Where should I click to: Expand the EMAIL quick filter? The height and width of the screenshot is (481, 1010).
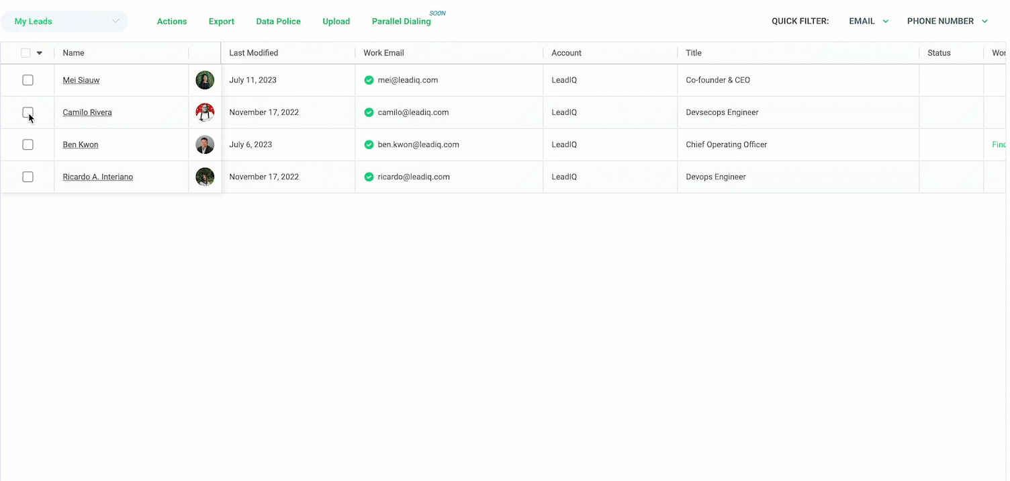868,21
